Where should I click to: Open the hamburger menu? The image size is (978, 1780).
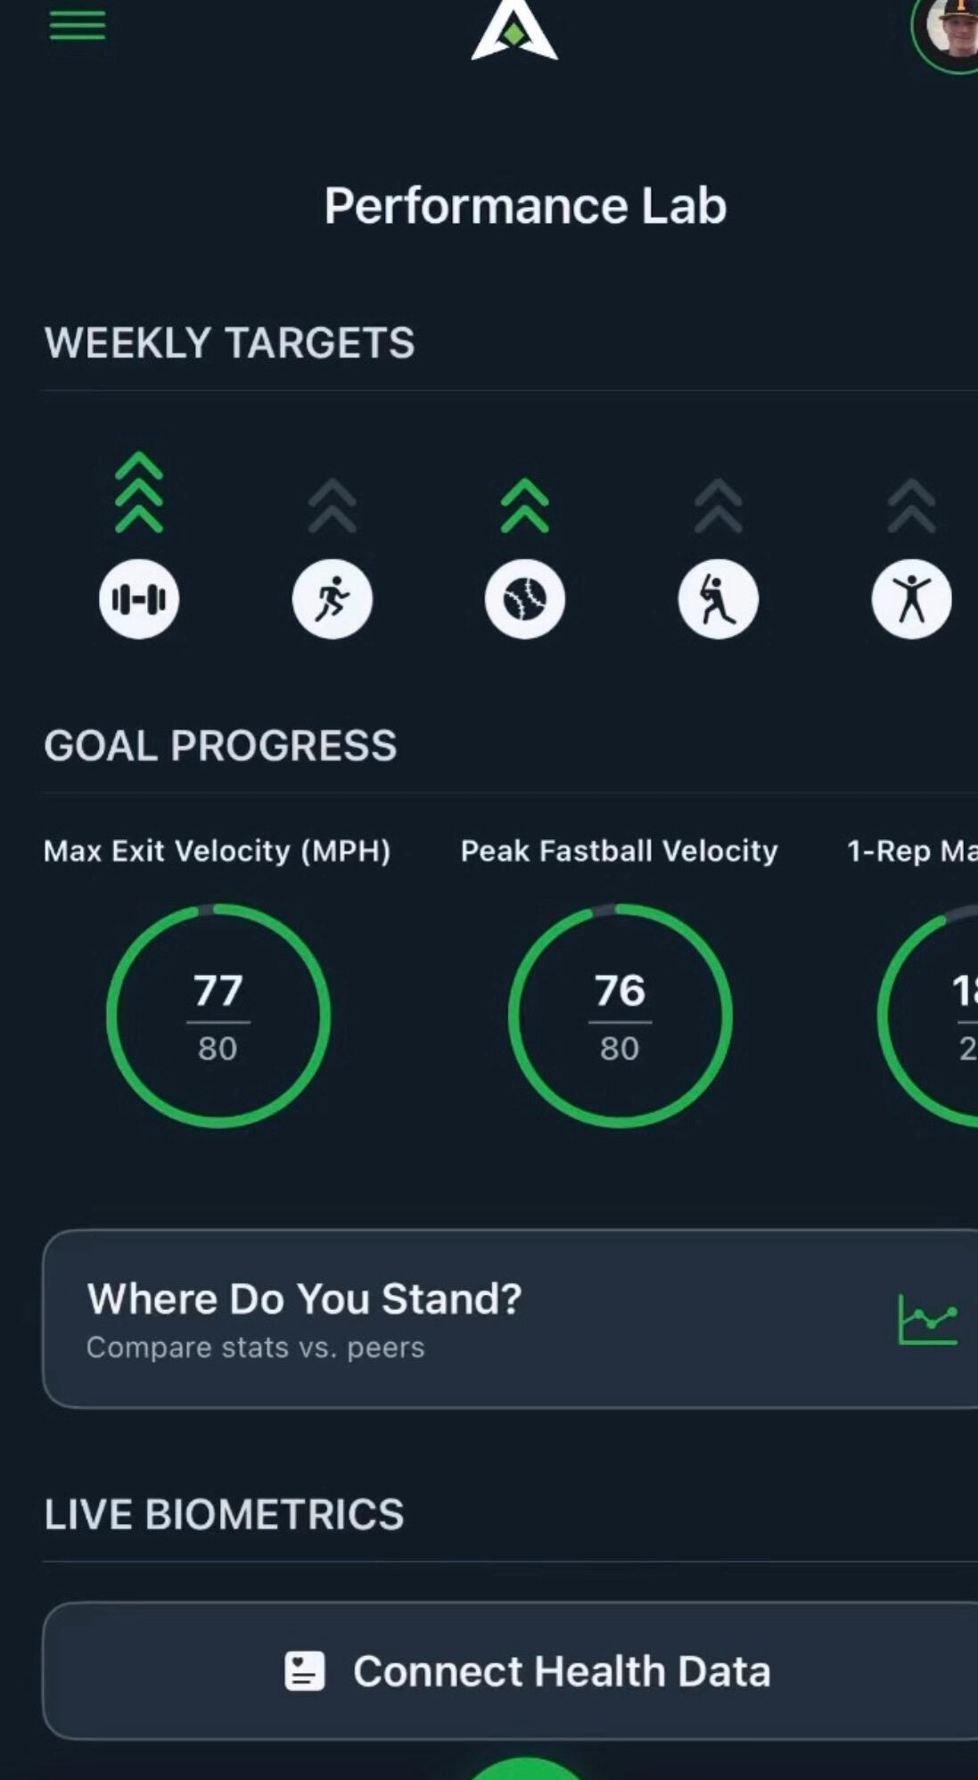pyautogui.click(x=78, y=25)
